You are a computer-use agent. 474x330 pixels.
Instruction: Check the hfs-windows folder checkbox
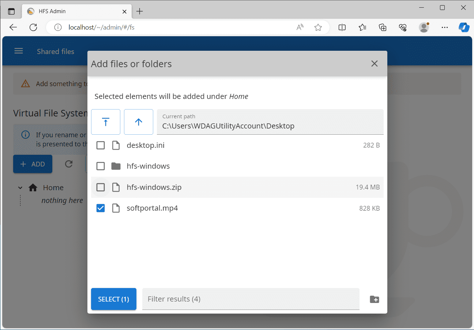pyautogui.click(x=101, y=166)
